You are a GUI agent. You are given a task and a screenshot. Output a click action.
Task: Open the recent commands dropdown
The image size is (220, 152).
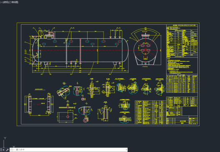click(x=12, y=150)
